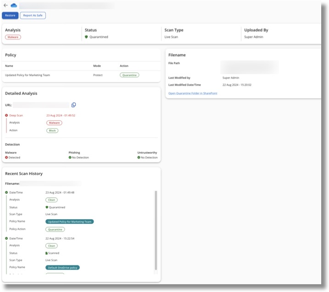Click the red Deep Scan error icon

pos(6,115)
